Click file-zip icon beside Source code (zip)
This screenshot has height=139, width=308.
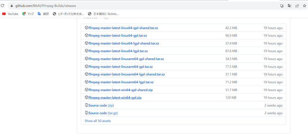tap(87, 105)
